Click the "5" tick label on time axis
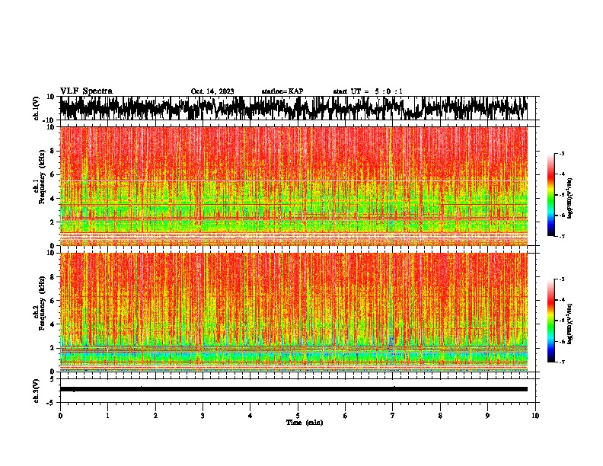Image resolution: width=603 pixels, height=466 pixels. coord(298,416)
